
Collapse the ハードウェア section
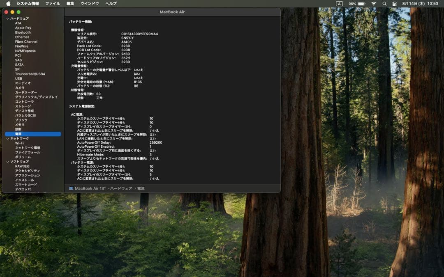(x=7, y=18)
